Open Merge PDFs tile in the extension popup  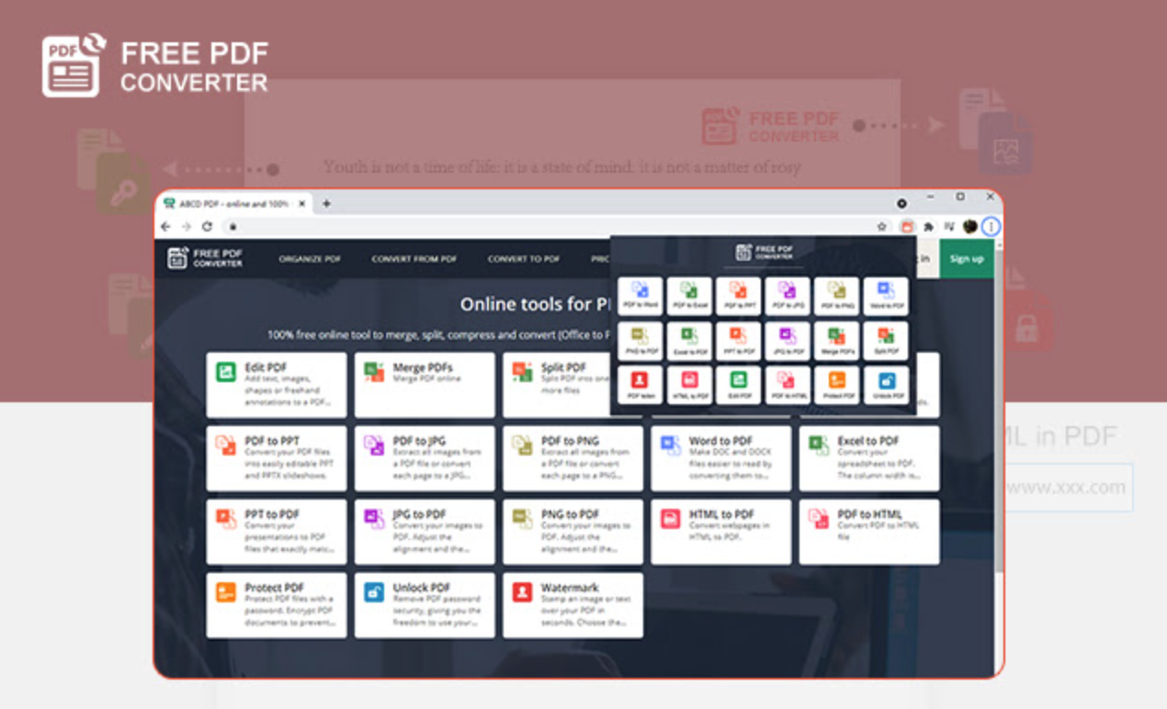[836, 340]
